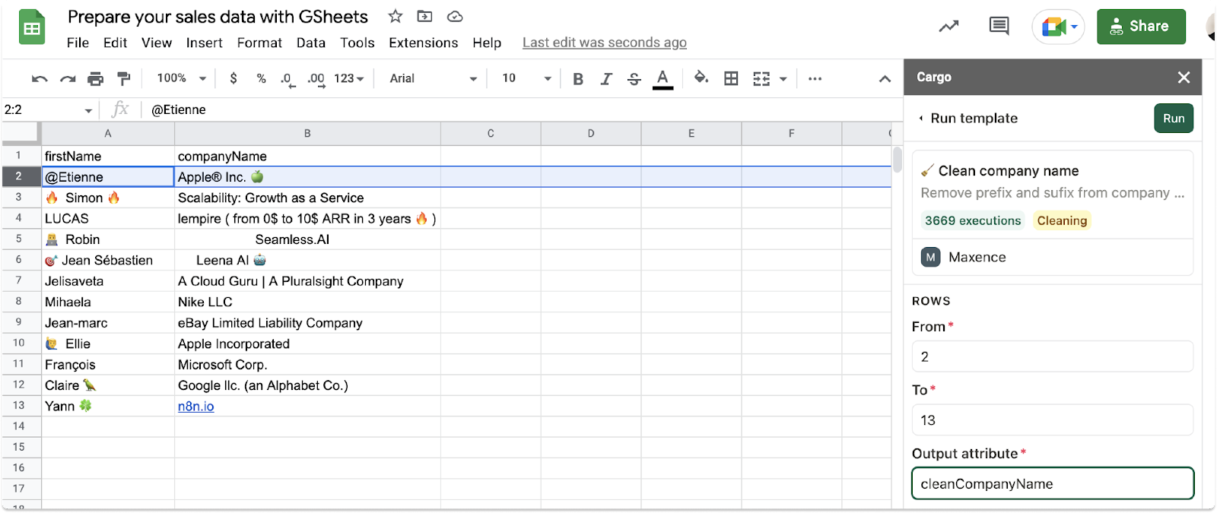Close the Cargo side panel
The height and width of the screenshot is (513, 1217).
coord(1184,78)
